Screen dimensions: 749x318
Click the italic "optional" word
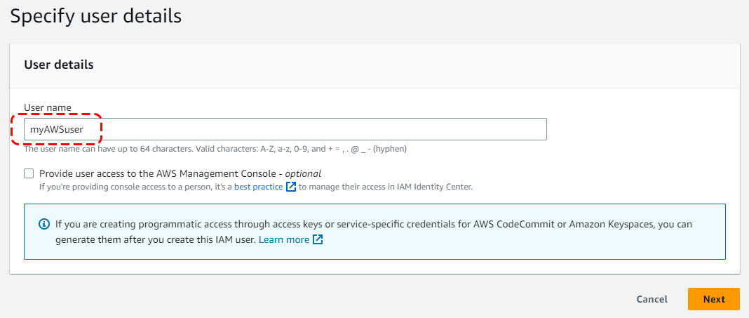pos(303,173)
